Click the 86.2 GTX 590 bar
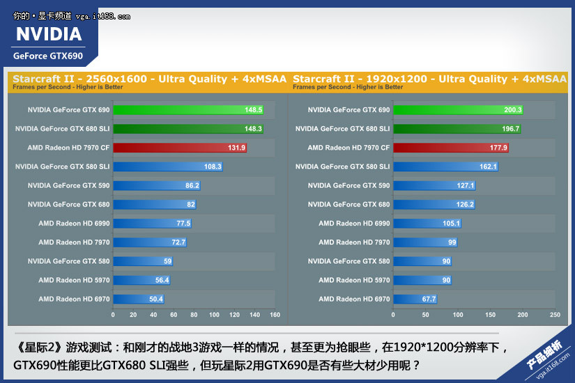The width and height of the screenshot is (575, 383). (157, 185)
